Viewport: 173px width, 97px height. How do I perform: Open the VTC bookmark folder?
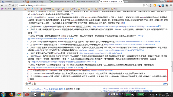pos(98,9)
